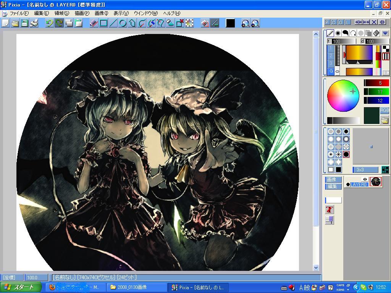Select the straight line tool
This screenshot has height=293, width=391.
click(x=113, y=23)
